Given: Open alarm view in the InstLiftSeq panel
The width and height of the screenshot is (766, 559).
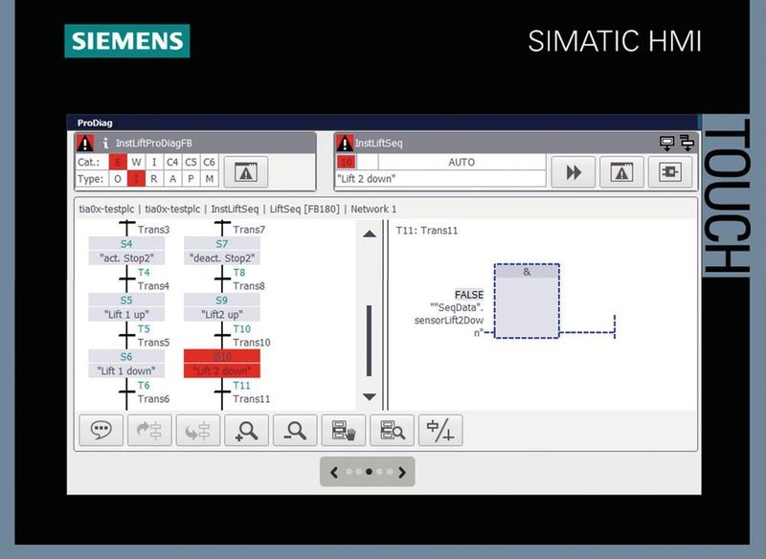Looking at the screenshot, I should point(621,172).
